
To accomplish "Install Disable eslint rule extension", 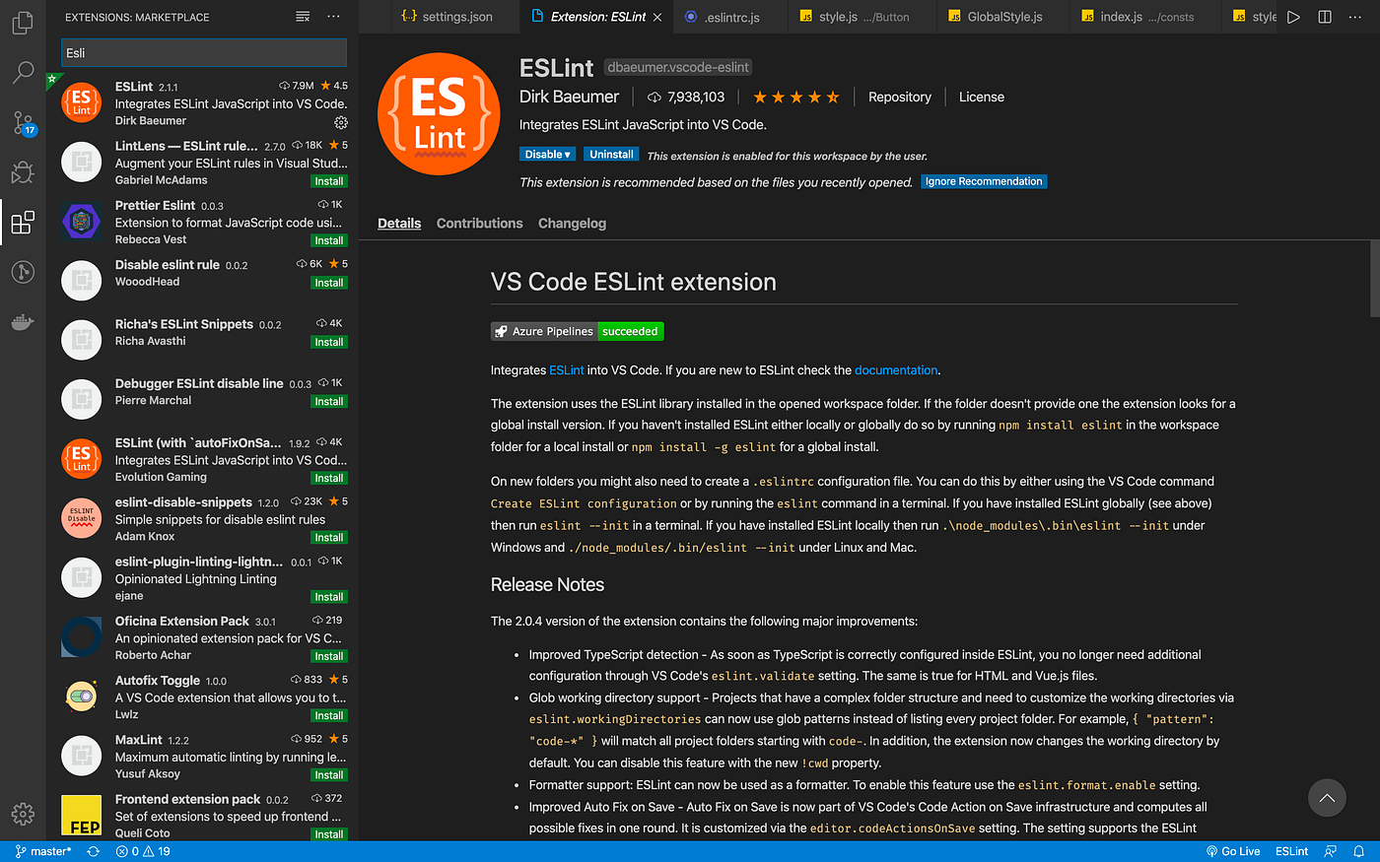I will 329,283.
